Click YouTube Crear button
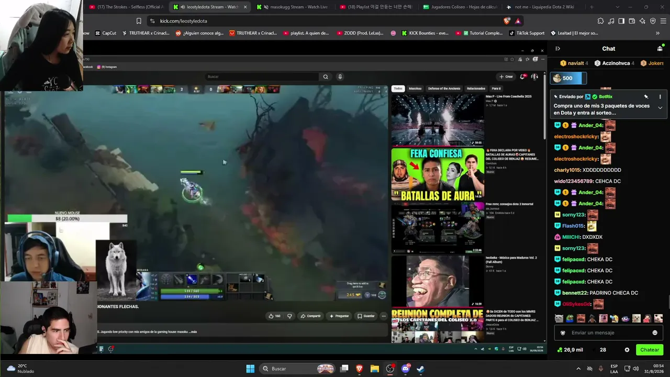Image resolution: width=670 pixels, height=377 pixels. click(506, 76)
